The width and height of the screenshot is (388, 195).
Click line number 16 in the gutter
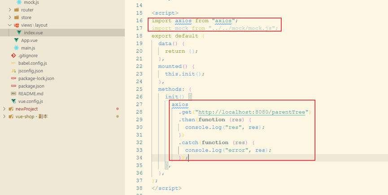[140, 21]
